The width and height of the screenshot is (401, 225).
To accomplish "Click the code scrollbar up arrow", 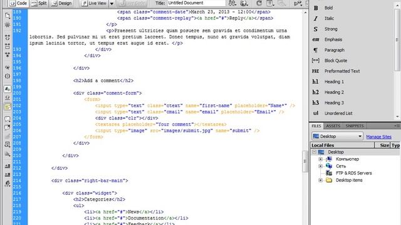I will coord(305,12).
